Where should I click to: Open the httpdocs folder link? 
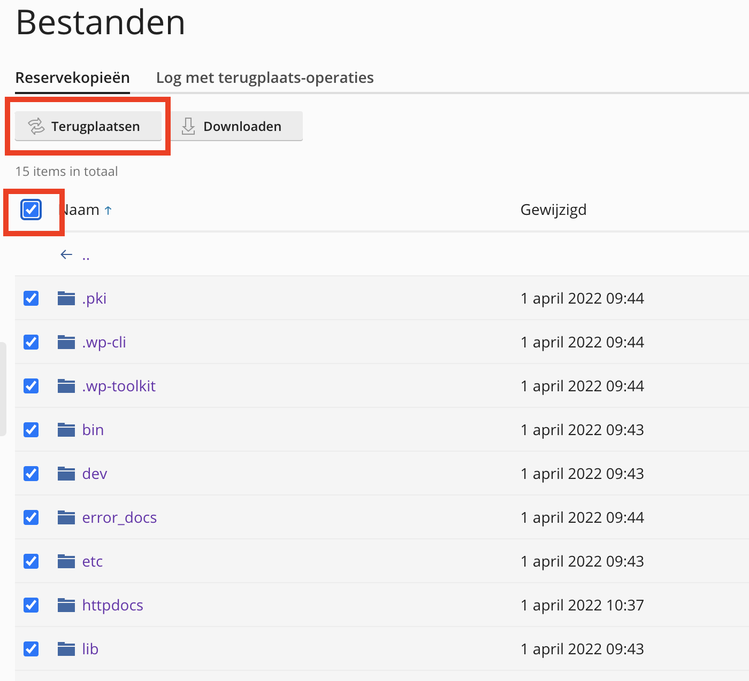pyautogui.click(x=113, y=605)
